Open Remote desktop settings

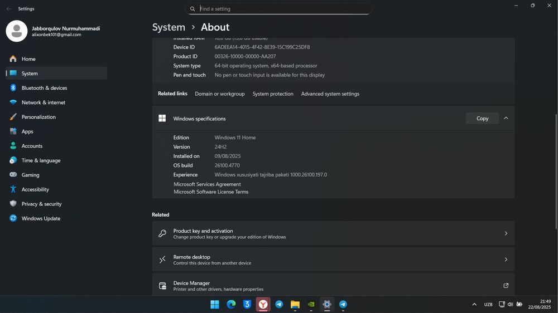coord(334,260)
